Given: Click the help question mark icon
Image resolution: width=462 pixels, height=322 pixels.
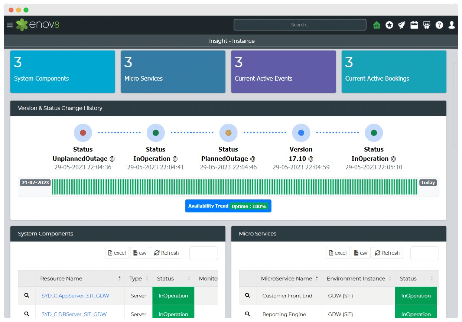Looking at the screenshot, I should point(439,25).
